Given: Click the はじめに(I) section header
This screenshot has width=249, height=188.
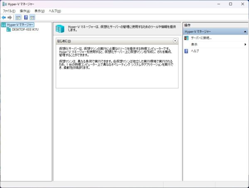Looking at the screenshot, I should pos(117,41).
